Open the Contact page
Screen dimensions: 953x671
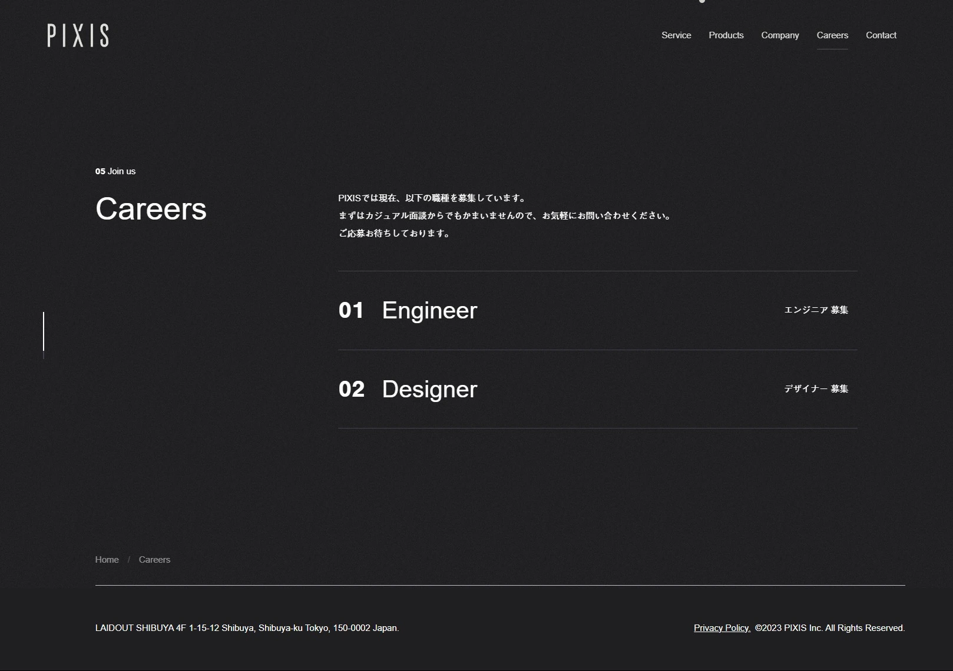881,35
